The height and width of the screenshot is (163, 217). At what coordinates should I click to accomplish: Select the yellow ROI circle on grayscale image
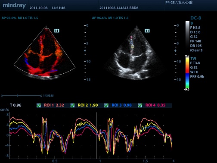(133, 47)
